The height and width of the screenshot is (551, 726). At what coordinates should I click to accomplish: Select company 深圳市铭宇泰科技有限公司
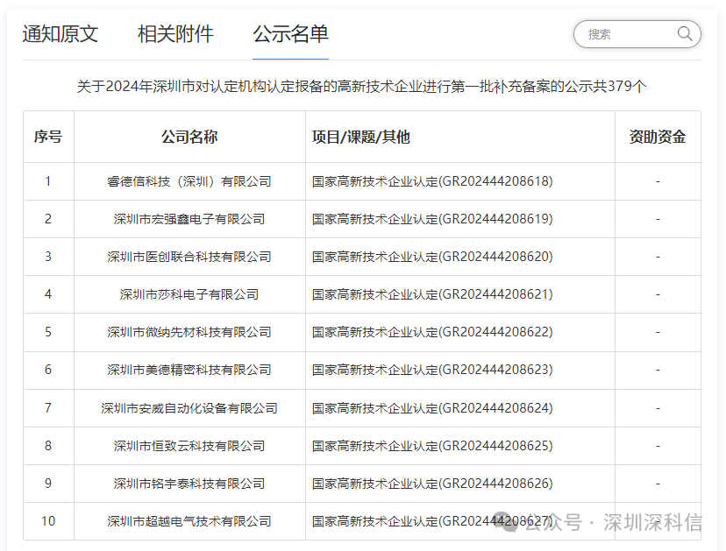click(189, 484)
